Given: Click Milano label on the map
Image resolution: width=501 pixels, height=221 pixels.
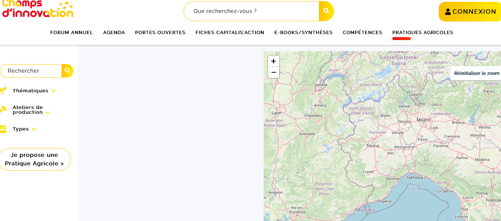Looking at the screenshot, I should click(x=423, y=120).
